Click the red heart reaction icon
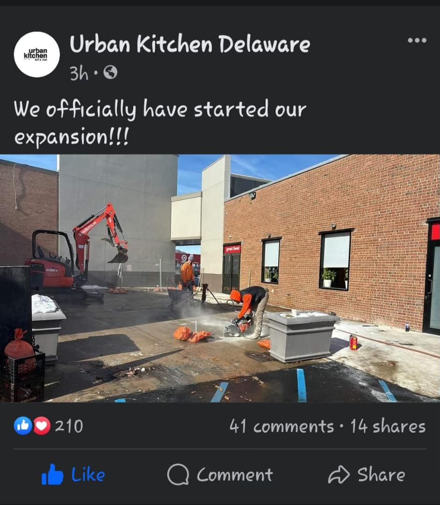 [x=42, y=426]
